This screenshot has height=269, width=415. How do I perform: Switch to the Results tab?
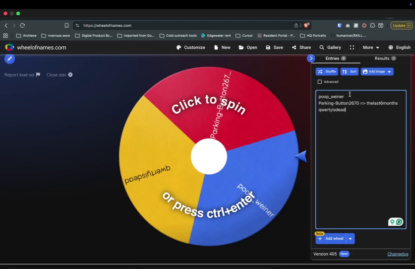point(385,58)
